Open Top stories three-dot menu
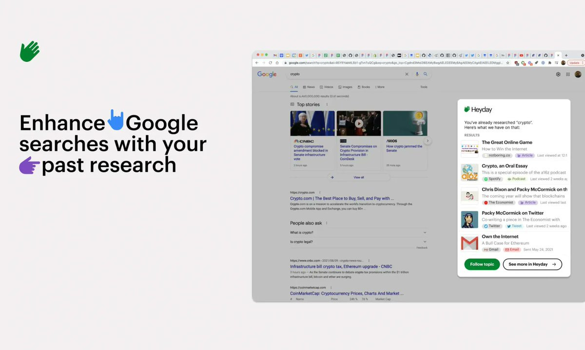Screen dimensions: 585x350 [x=327, y=105]
